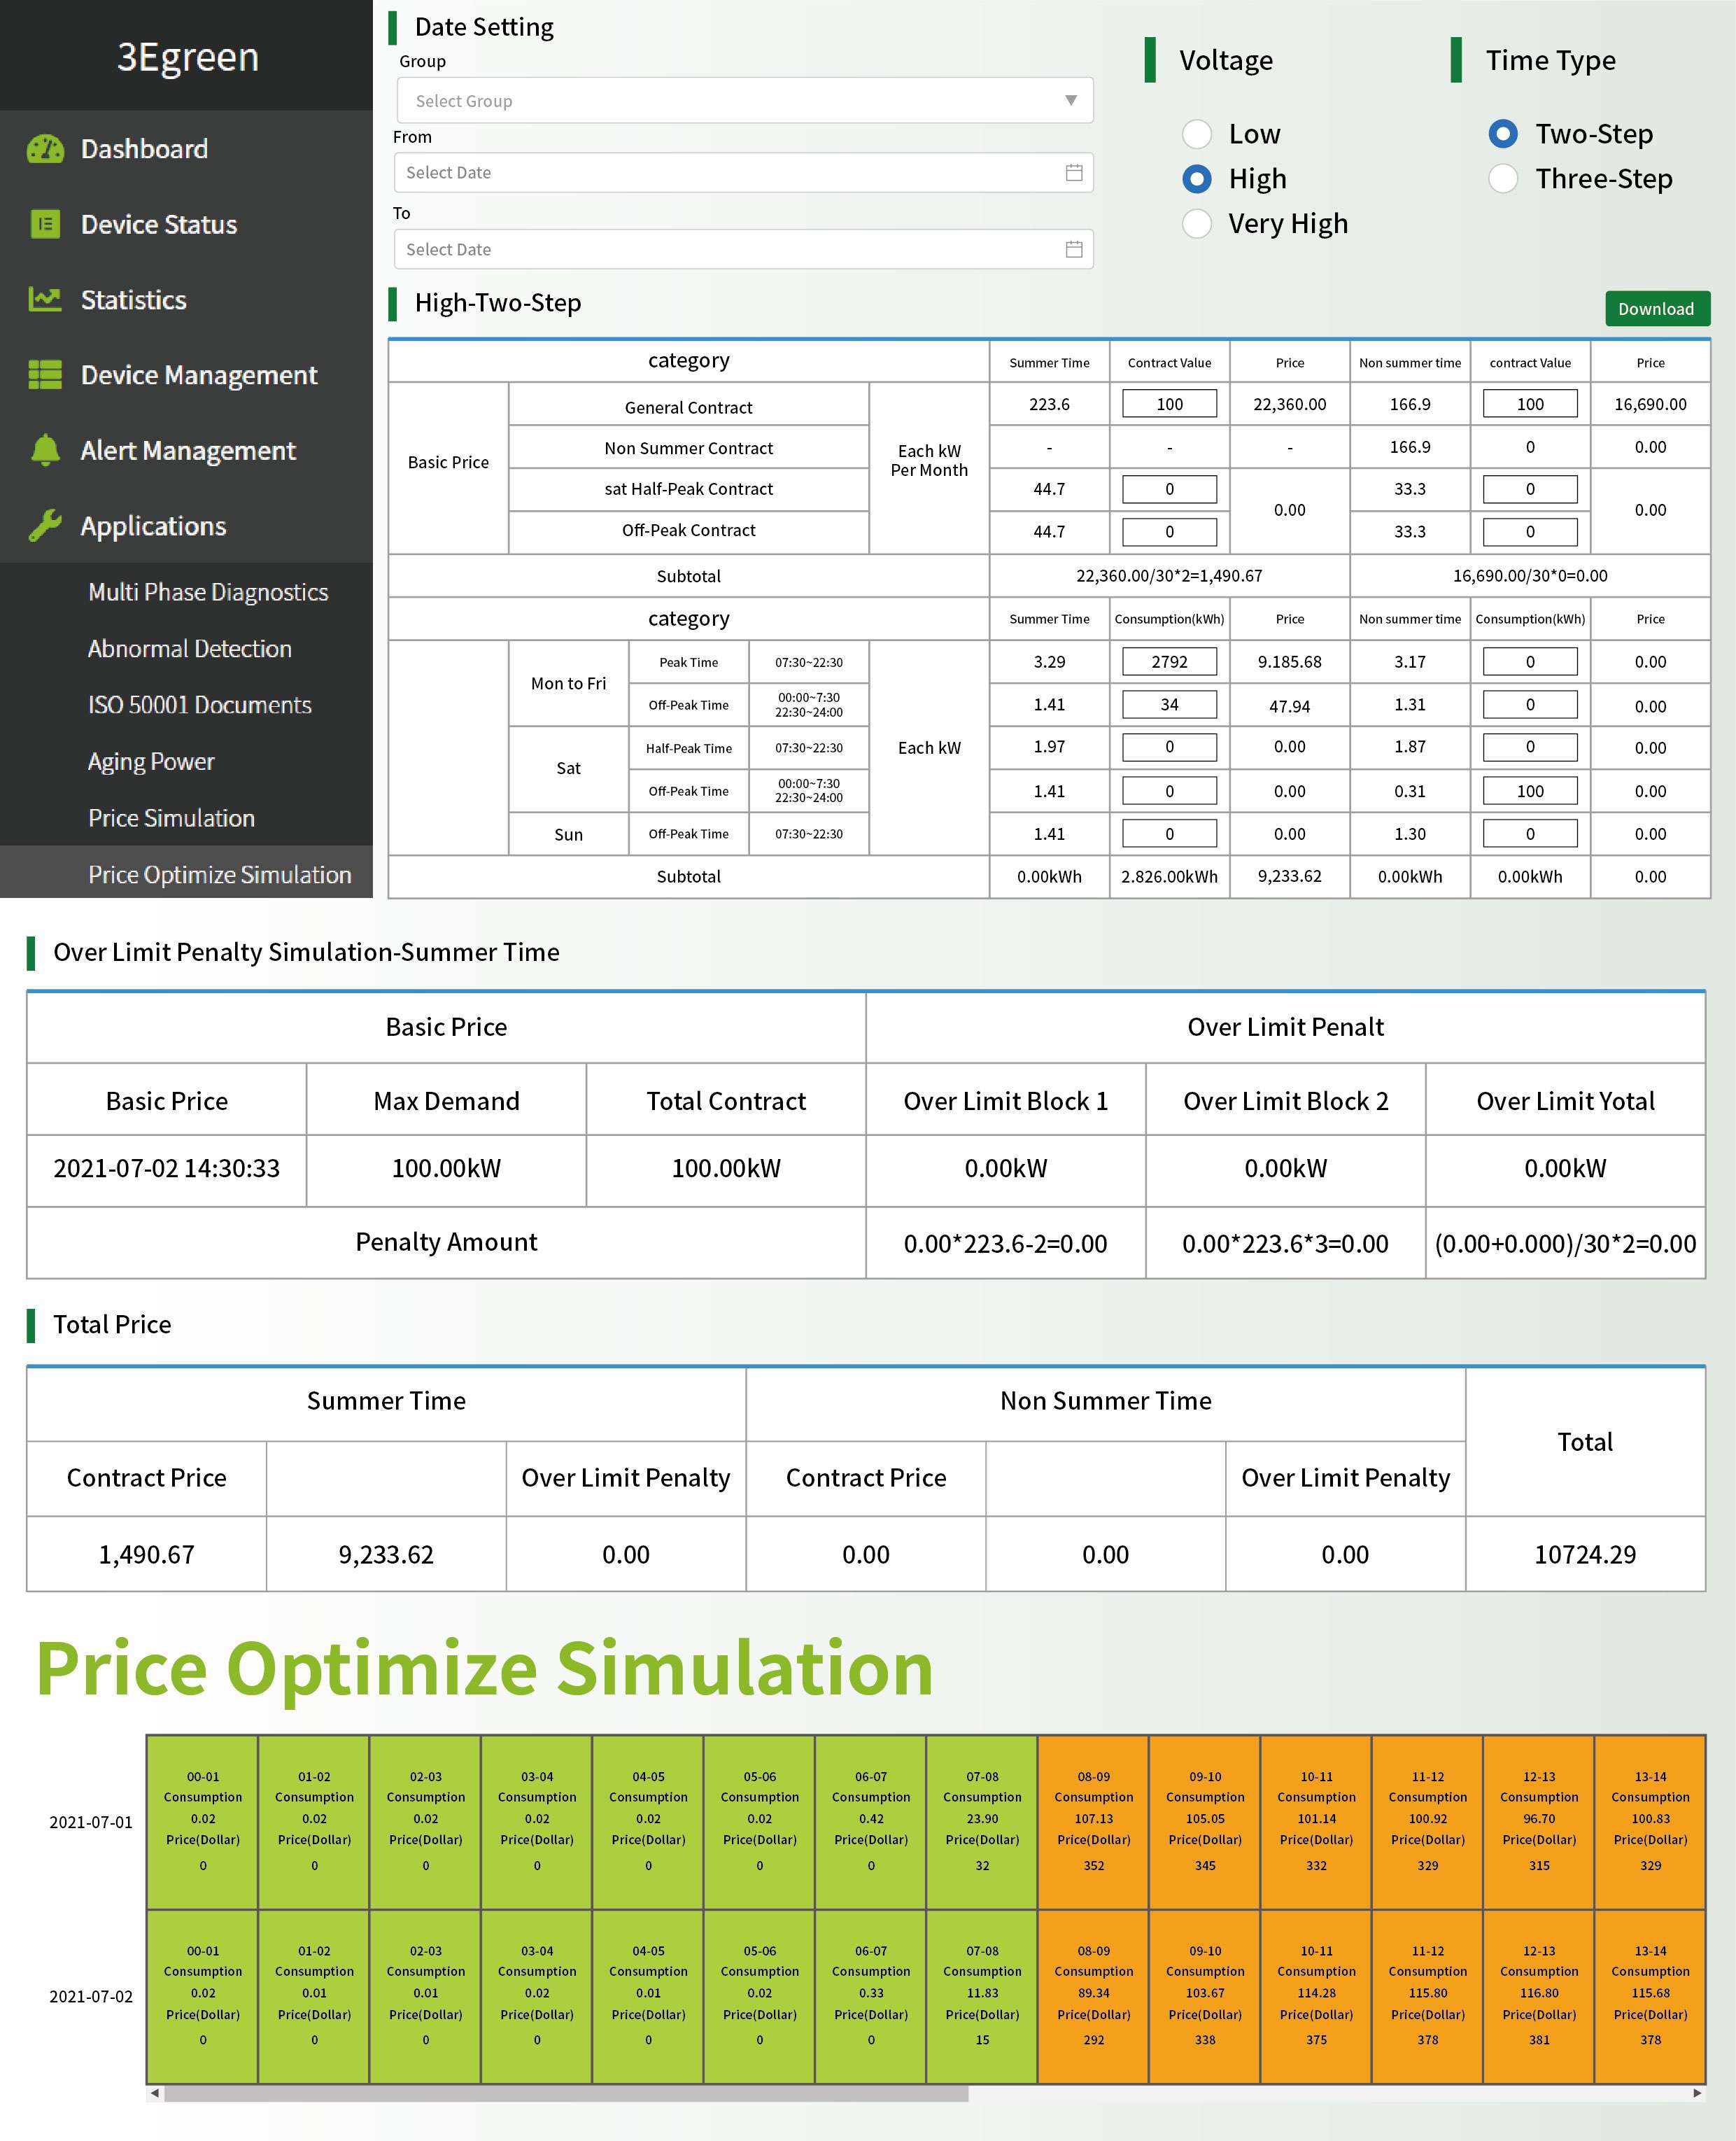Edit Peak Time summer consumption 2792 field
This screenshot has width=1736, height=2141.
coord(1169,662)
